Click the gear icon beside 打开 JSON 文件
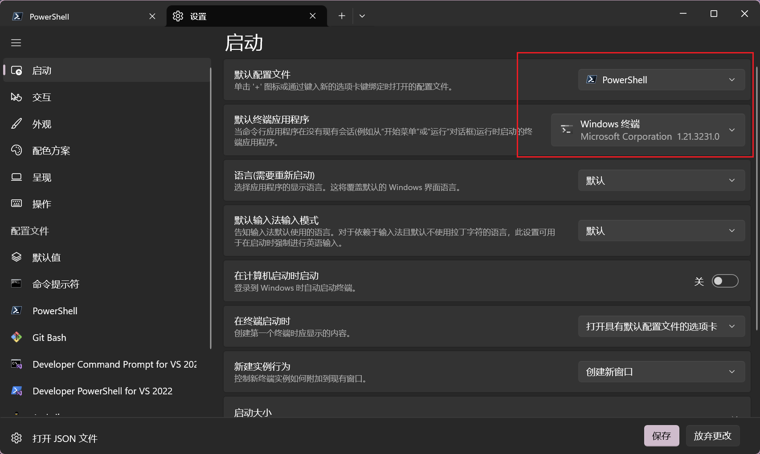760x454 pixels. click(16, 438)
